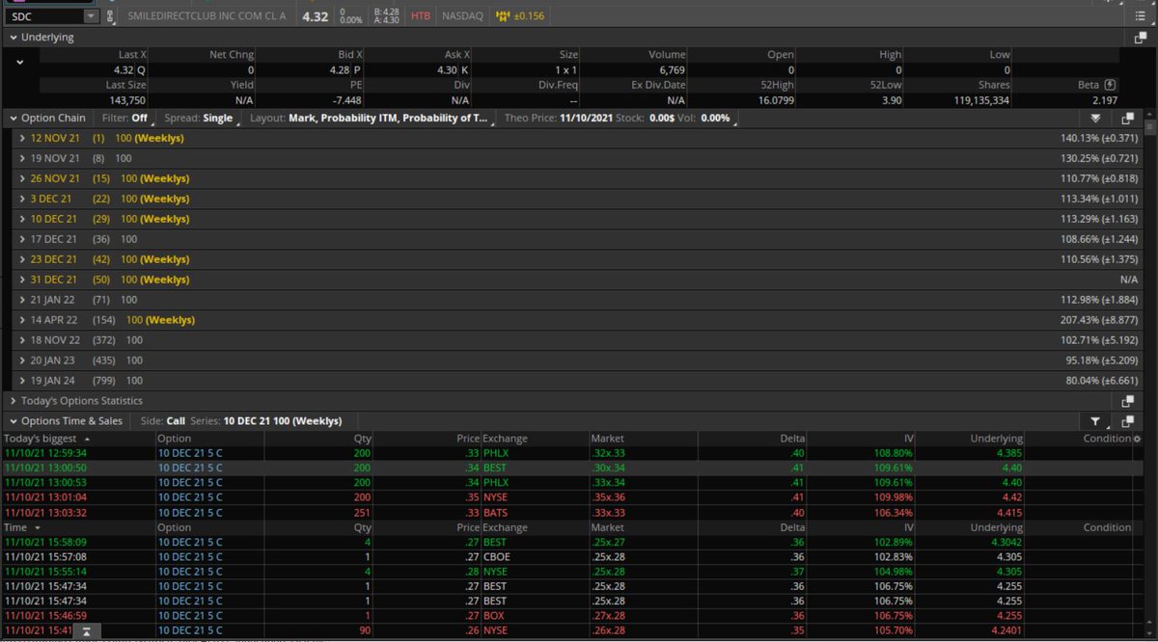This screenshot has width=1158, height=642.
Task: Click the 207.43% (±8.877) implied volatility value
Action: [1098, 319]
